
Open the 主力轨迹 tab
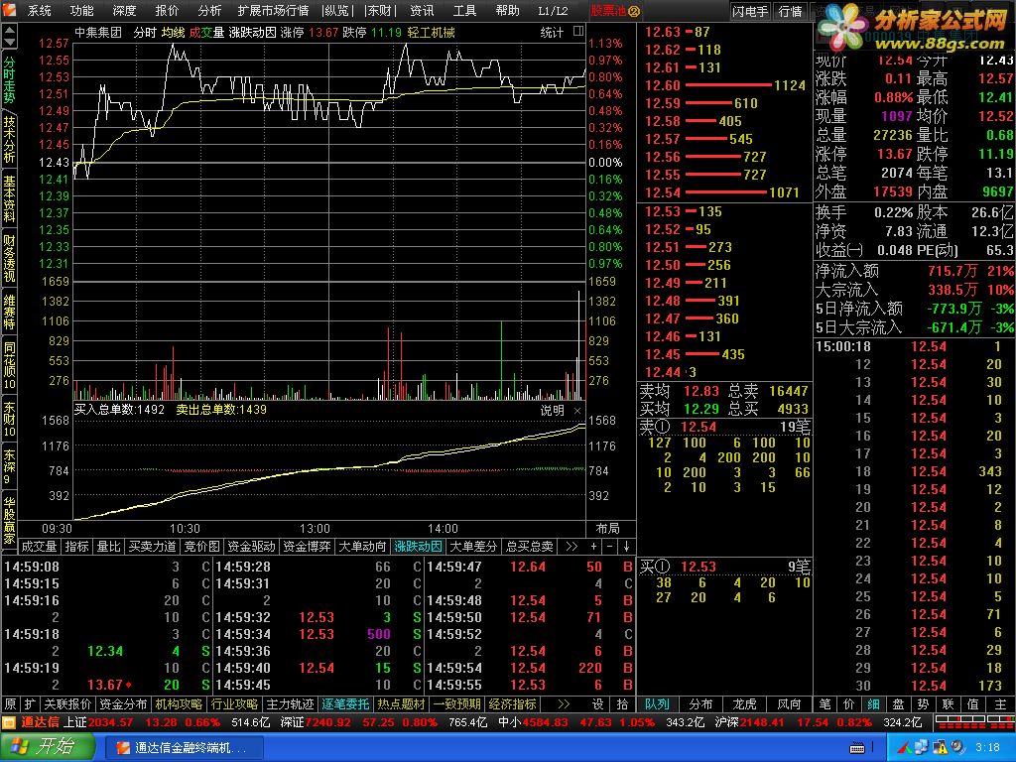(291, 704)
